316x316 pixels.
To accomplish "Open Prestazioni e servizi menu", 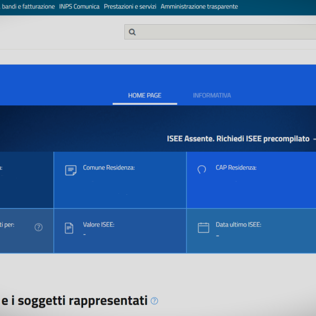I will (x=130, y=7).
